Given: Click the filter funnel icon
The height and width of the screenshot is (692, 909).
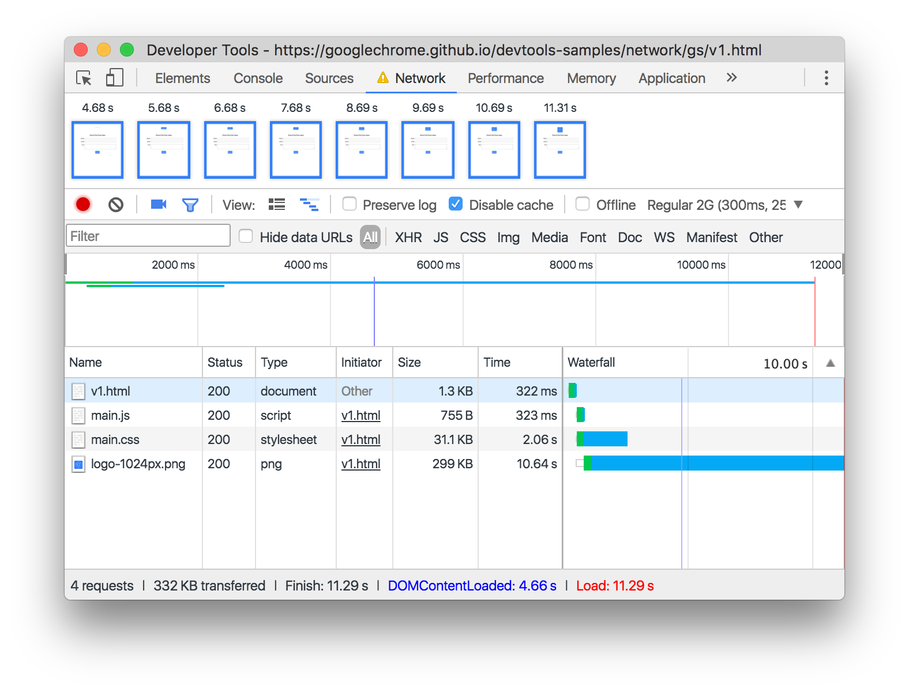Looking at the screenshot, I should (190, 205).
